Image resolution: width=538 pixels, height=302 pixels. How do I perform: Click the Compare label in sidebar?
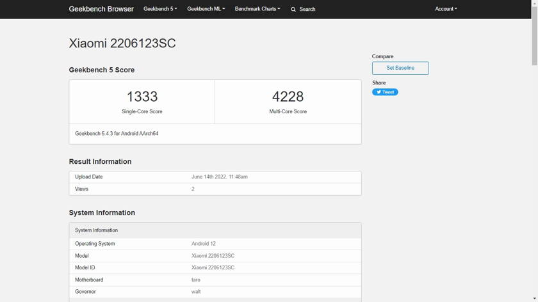[x=382, y=56]
